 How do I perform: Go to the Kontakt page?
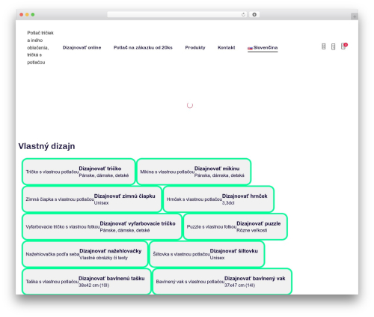tap(226, 47)
